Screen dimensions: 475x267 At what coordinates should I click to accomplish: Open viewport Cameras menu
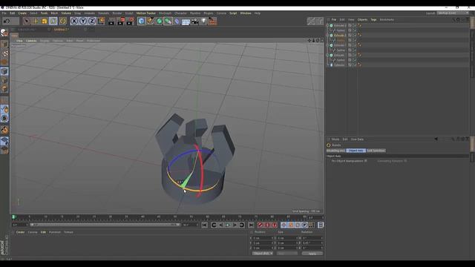pyautogui.click(x=31, y=41)
